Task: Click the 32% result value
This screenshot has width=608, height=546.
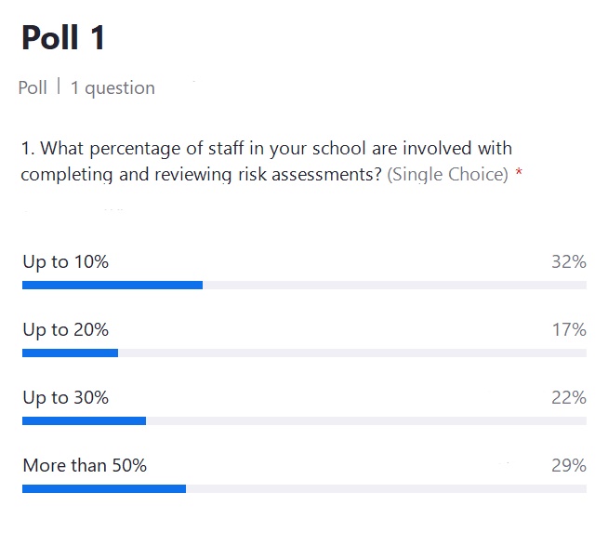Action: 569,262
